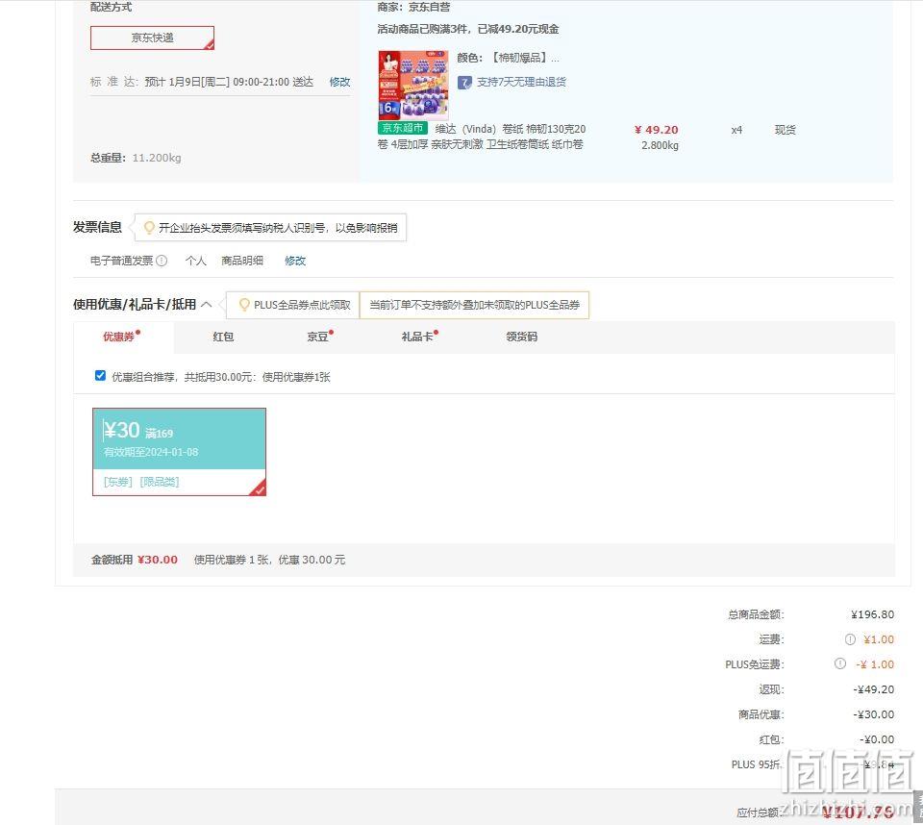Click the 活动商品已购满3件 promotion notice
The height and width of the screenshot is (825, 923).
468,29
